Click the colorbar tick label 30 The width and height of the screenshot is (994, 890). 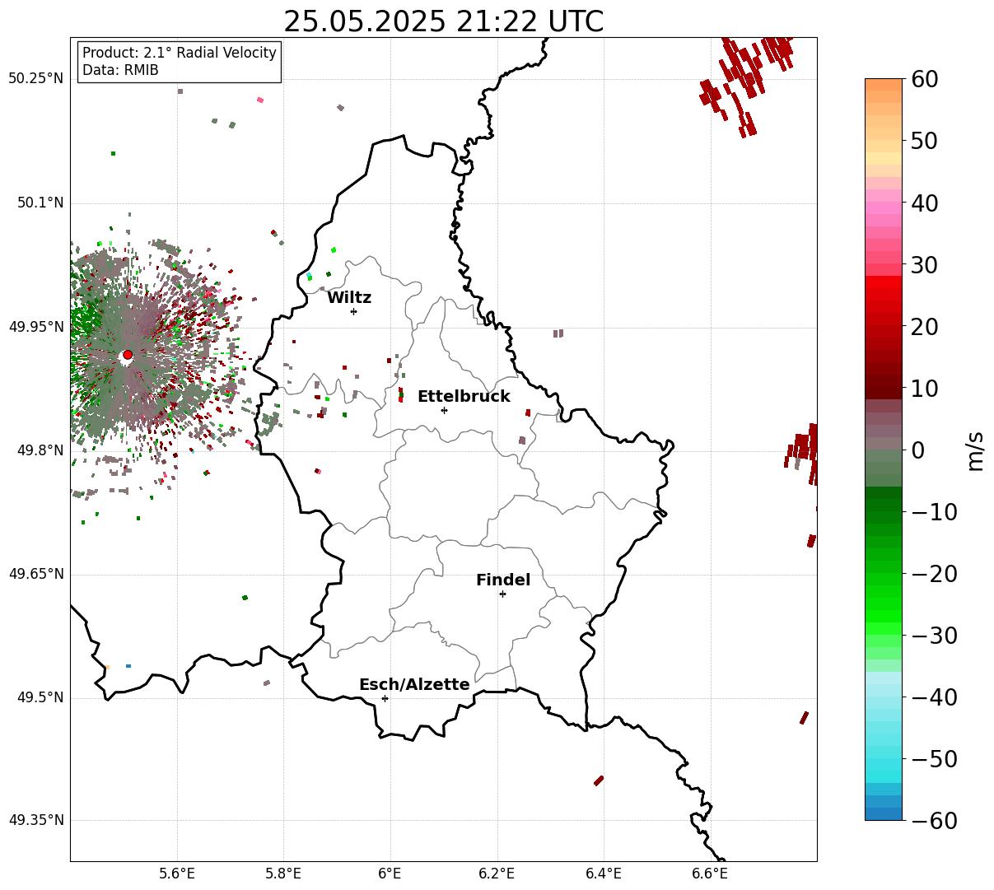[924, 265]
